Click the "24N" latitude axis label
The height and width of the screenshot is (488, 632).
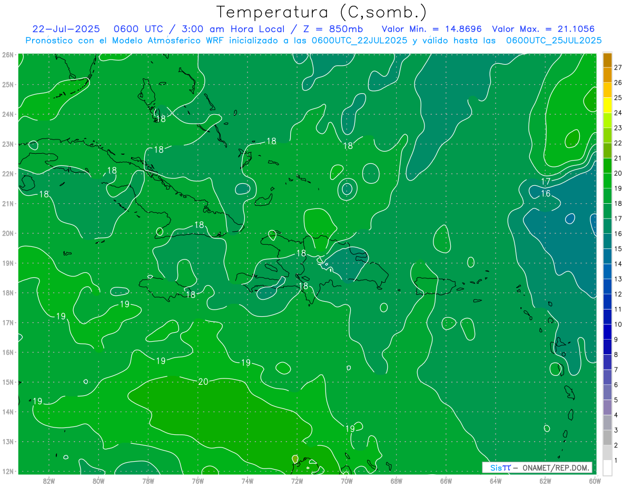(7, 114)
